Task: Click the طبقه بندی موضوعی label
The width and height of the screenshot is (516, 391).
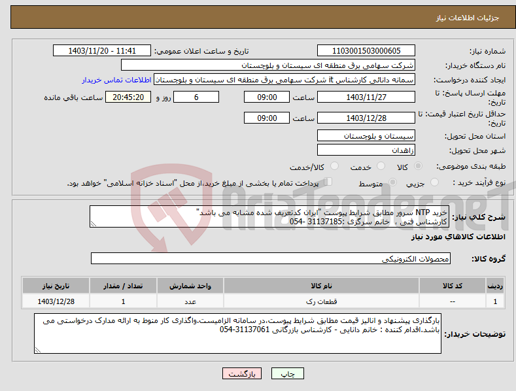Action: [471, 166]
